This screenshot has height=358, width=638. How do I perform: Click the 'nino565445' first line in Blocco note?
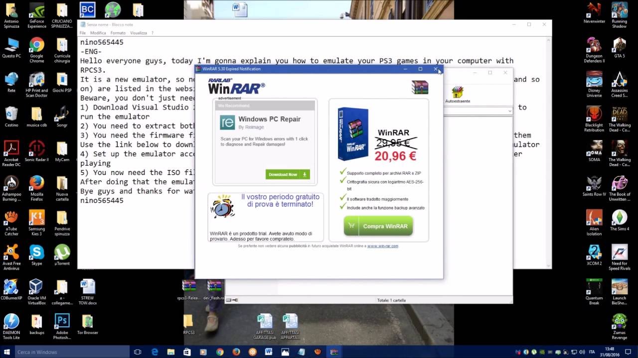[x=102, y=42]
